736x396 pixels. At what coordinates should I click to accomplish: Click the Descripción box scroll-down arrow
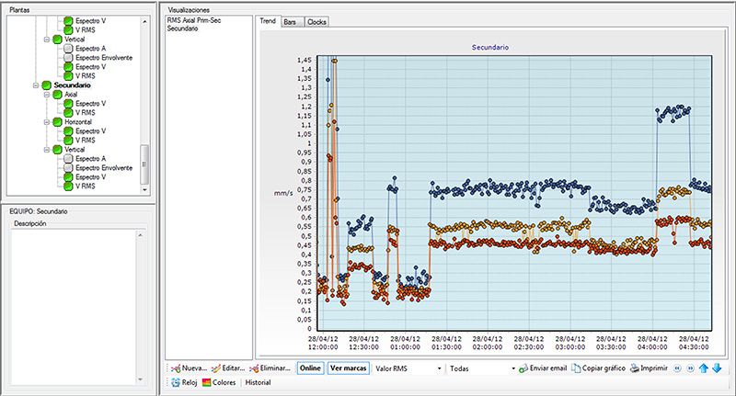[140, 379]
